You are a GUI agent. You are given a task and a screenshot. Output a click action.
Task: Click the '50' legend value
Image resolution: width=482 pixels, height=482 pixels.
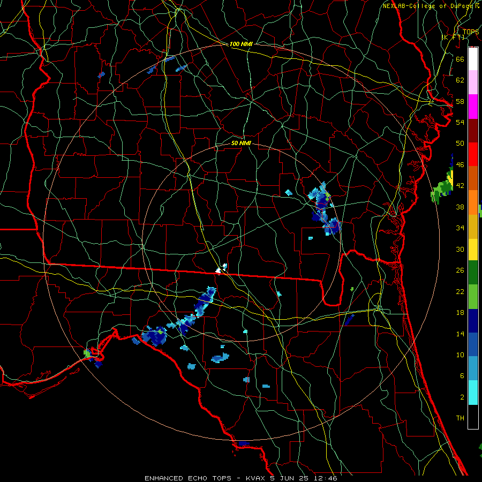[x=460, y=144]
